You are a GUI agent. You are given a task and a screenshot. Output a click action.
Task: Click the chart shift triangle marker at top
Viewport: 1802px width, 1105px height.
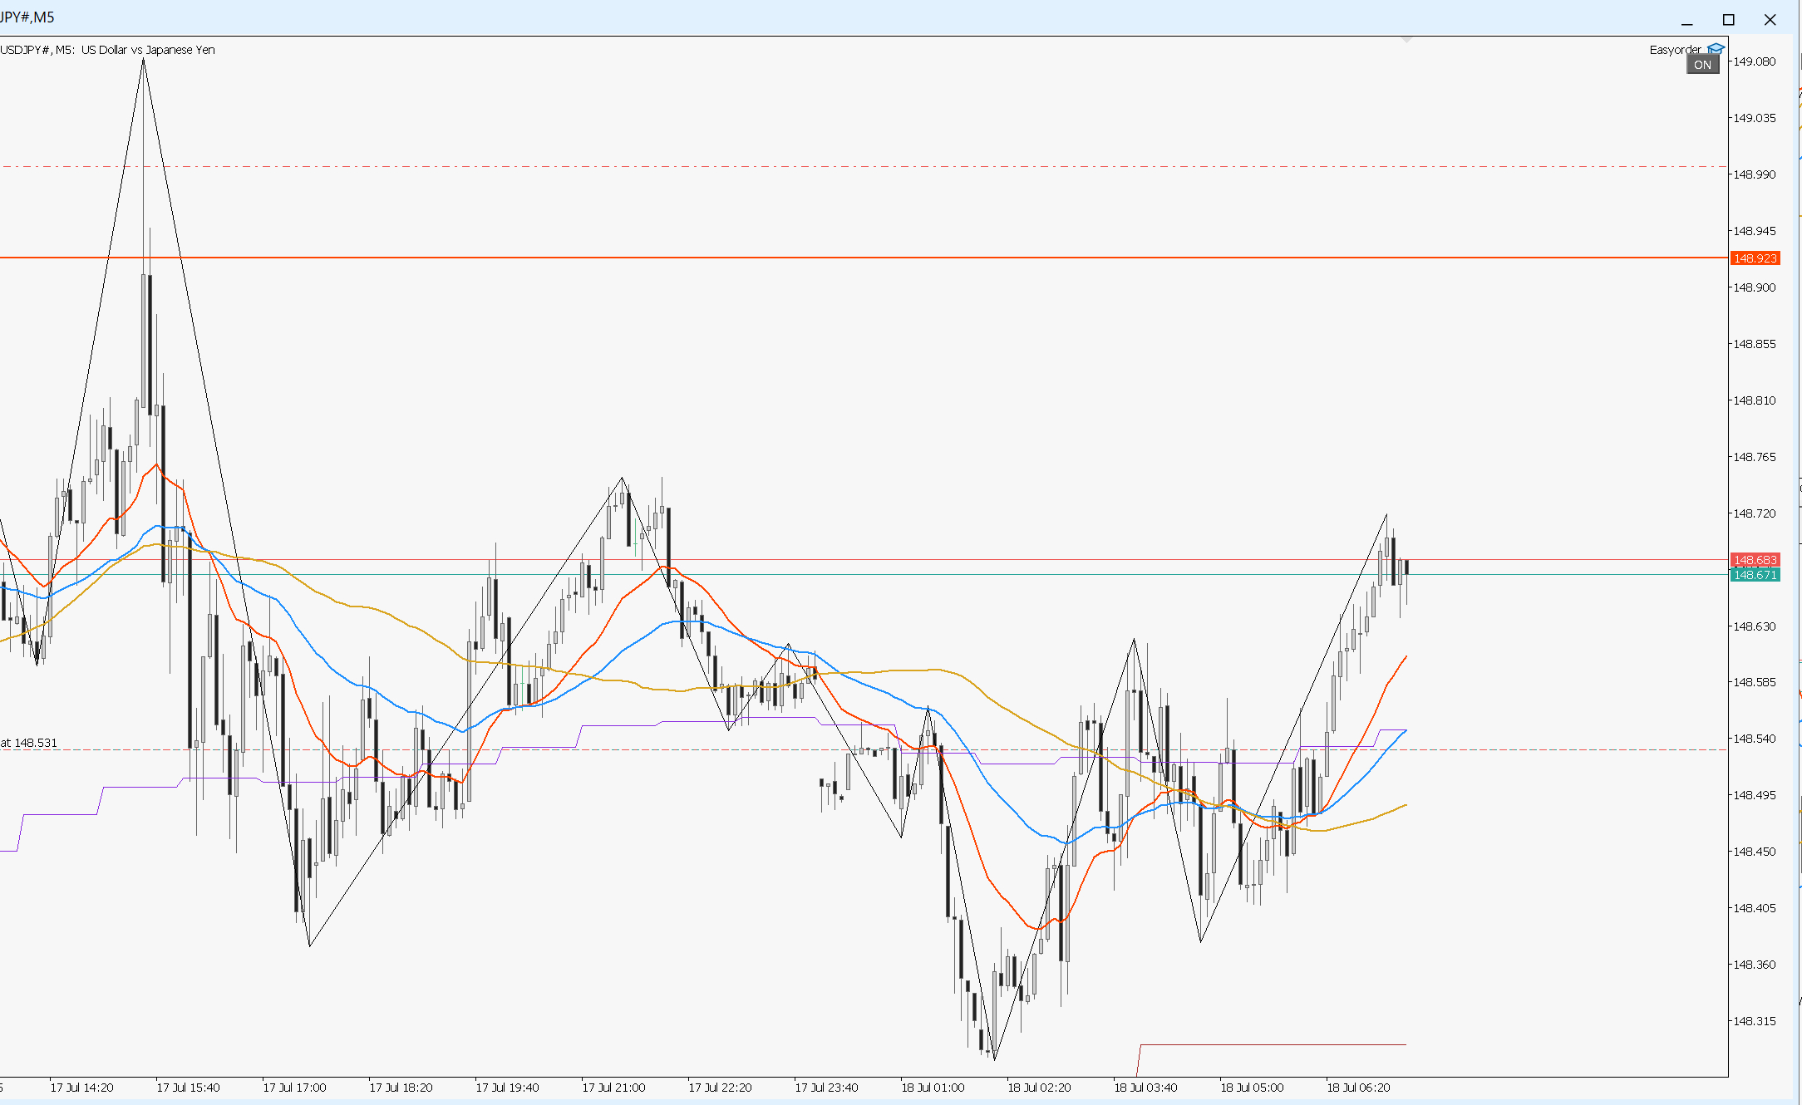pyautogui.click(x=1406, y=38)
